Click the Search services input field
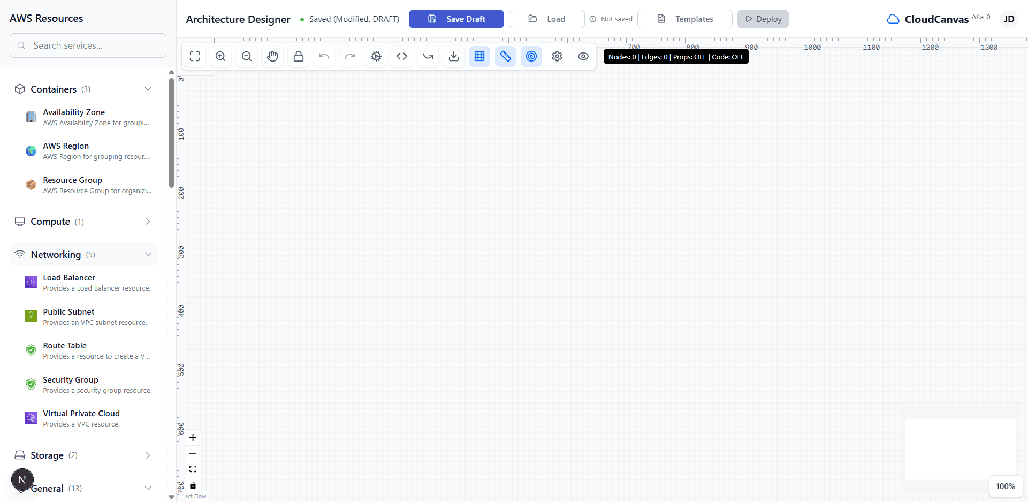The image size is (1028, 502). (x=88, y=45)
